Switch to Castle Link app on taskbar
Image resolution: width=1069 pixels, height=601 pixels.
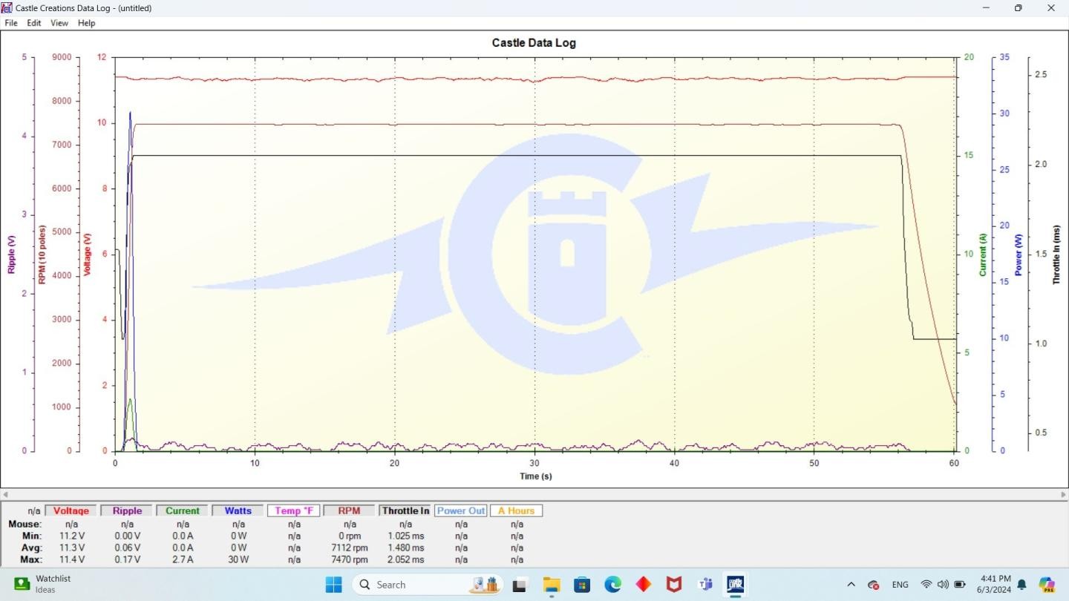pyautogui.click(x=736, y=585)
